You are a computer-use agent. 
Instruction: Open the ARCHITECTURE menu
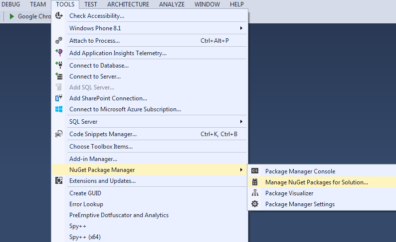128,4
